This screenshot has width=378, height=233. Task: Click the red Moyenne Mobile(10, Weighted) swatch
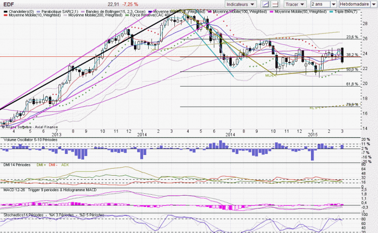point(6,15)
